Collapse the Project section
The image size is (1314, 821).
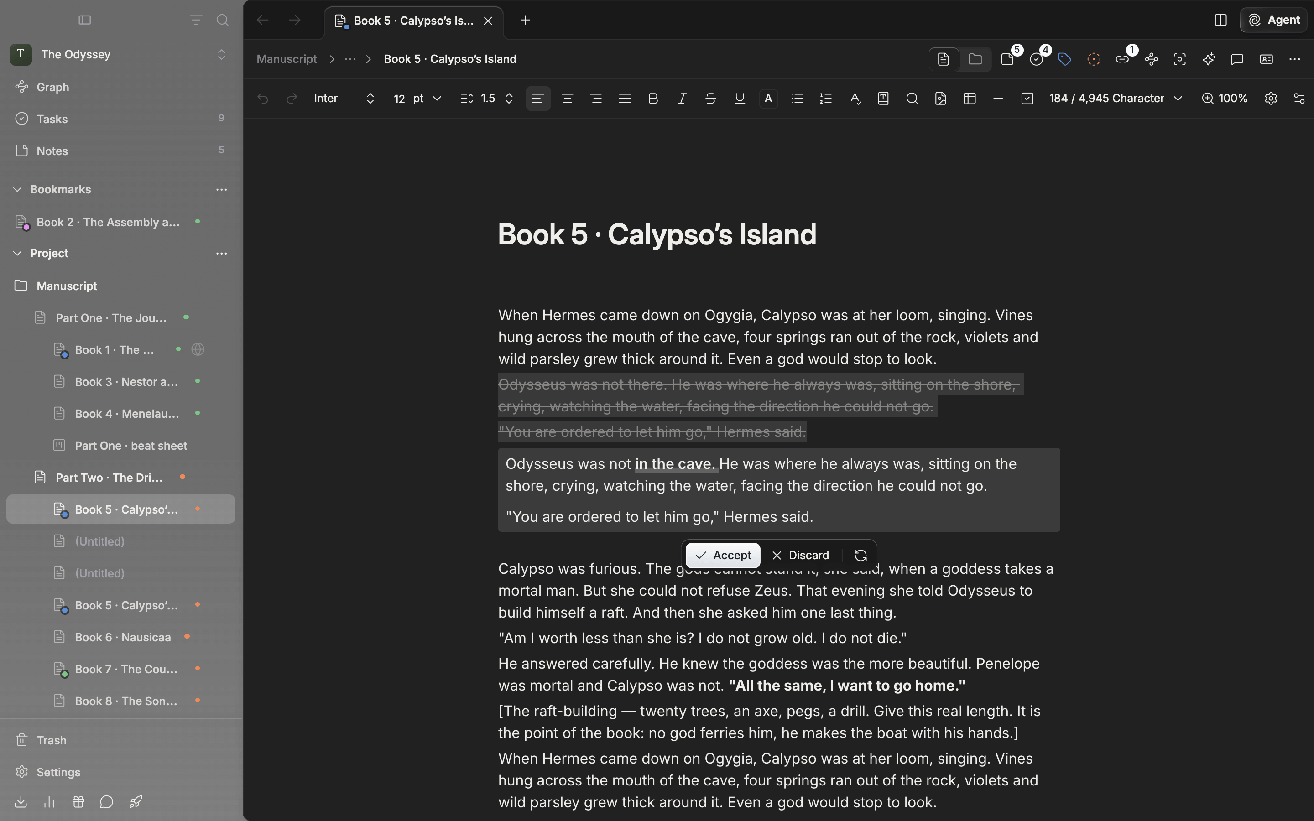tap(17, 254)
